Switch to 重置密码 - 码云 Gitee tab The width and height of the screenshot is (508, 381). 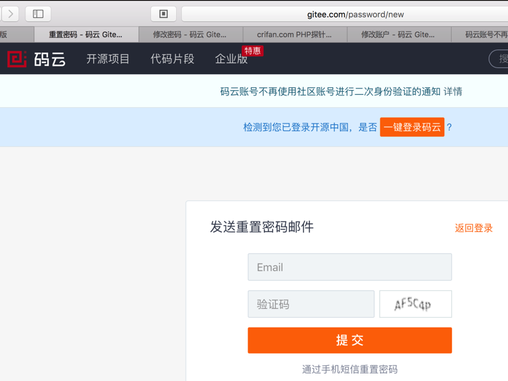(86, 34)
